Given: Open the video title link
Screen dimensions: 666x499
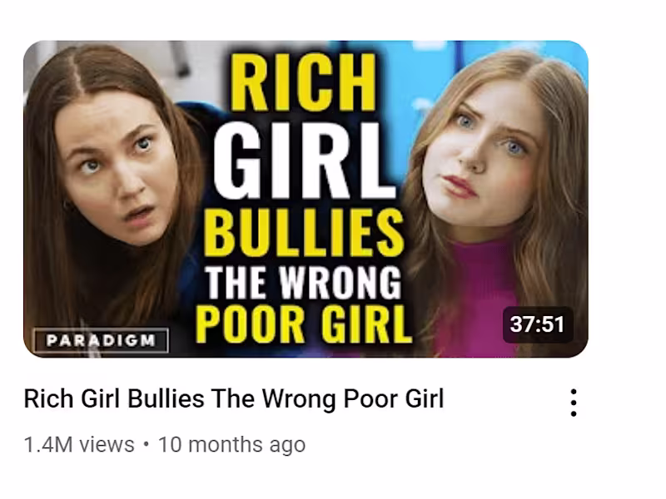Looking at the screenshot, I should [x=234, y=399].
